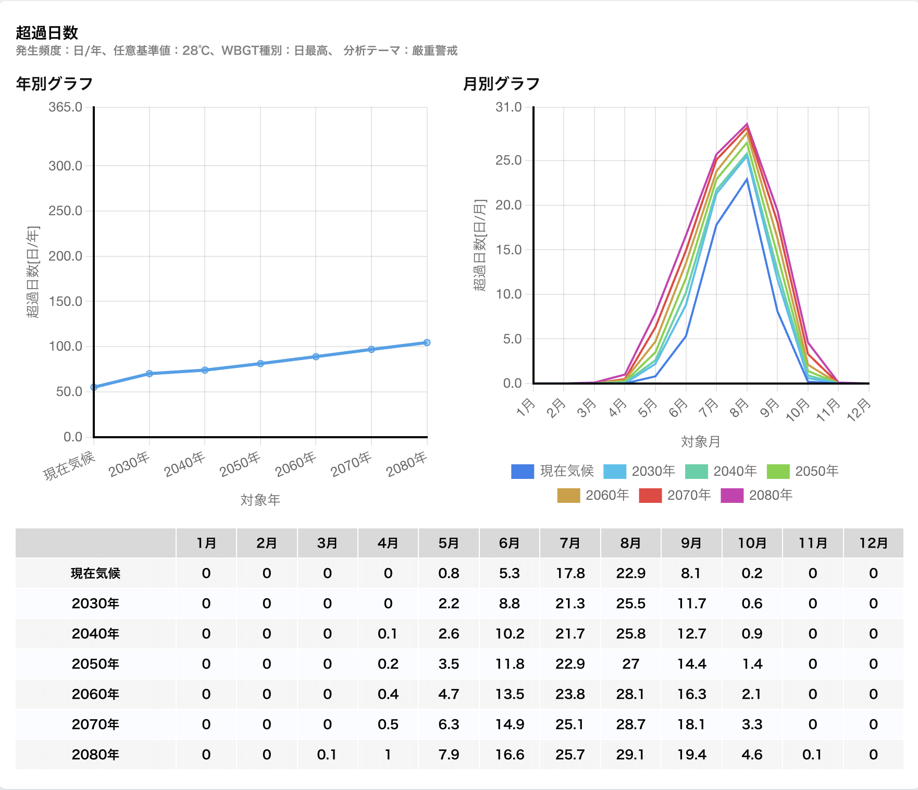Toggle the 現在気候 legend series
Viewport: 918px width, 790px height.
coord(552,471)
